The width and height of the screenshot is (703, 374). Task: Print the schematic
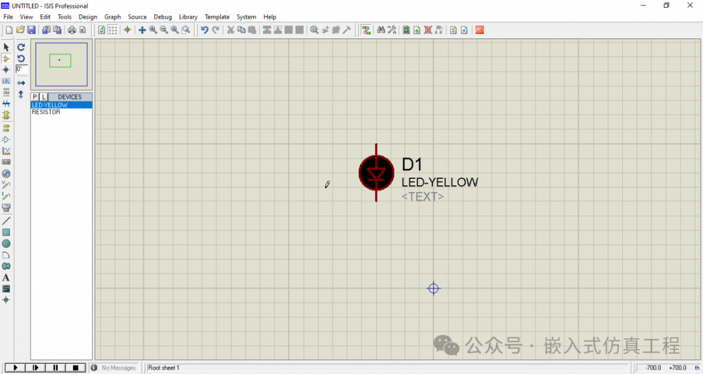[72, 30]
